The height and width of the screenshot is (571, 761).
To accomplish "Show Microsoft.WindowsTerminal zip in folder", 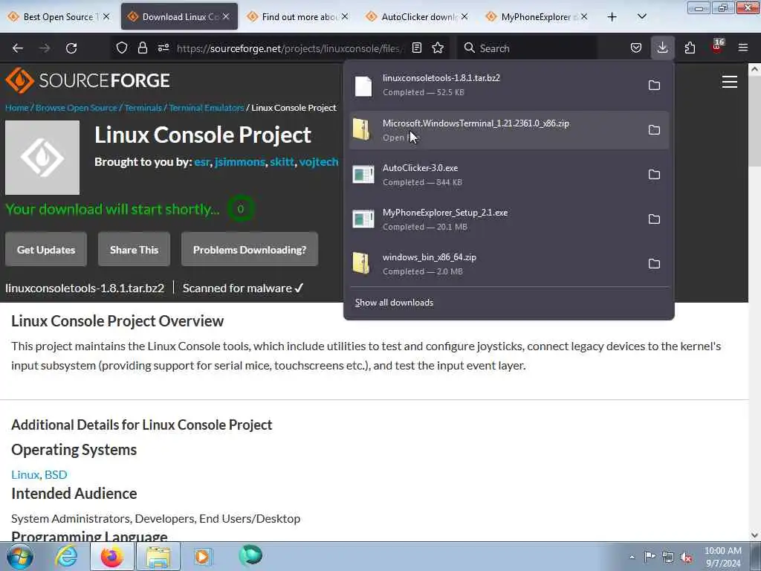I will (x=654, y=130).
